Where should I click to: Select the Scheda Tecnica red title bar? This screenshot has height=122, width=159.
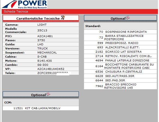coord(80,11)
